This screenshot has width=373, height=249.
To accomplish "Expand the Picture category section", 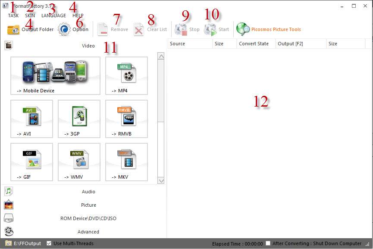I will click(83, 205).
